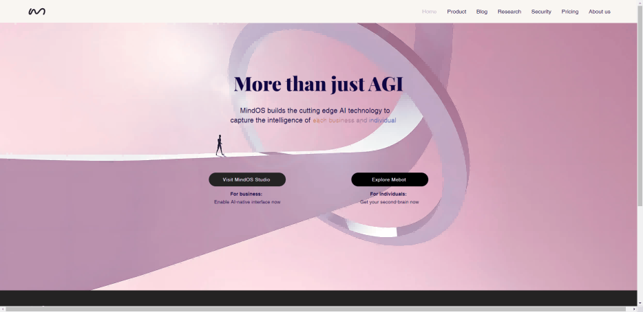Select Research in the top navigation
Screen dimensions: 643x312
click(509, 12)
